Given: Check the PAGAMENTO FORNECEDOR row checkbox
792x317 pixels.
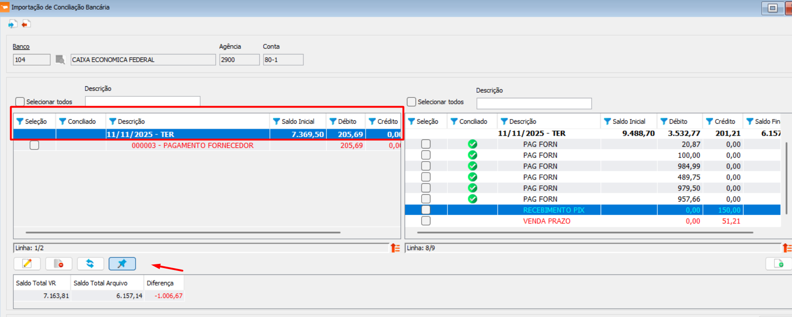Looking at the screenshot, I should [x=34, y=145].
